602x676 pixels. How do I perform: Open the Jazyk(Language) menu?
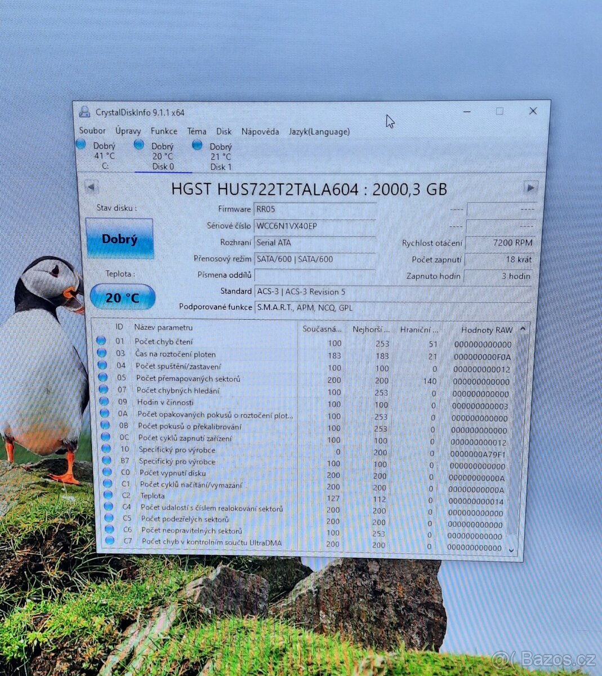point(319,132)
